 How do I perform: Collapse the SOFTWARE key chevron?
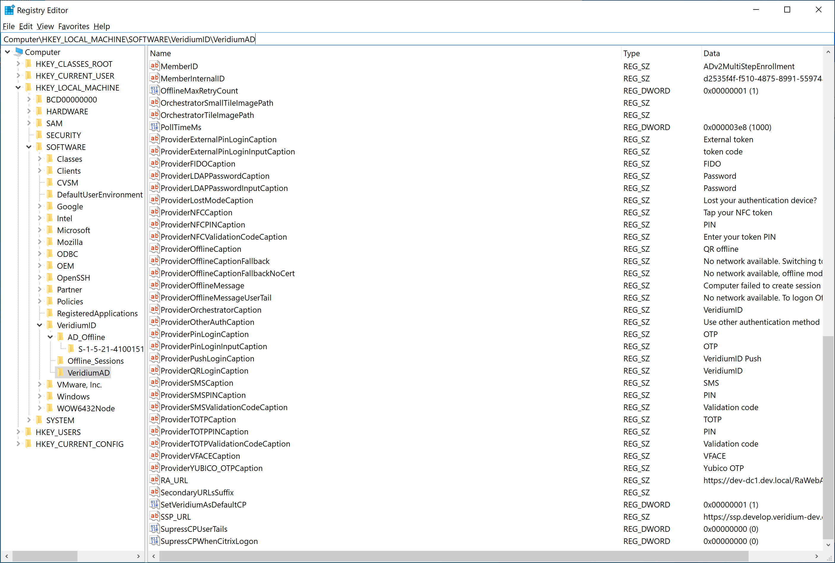click(x=29, y=147)
